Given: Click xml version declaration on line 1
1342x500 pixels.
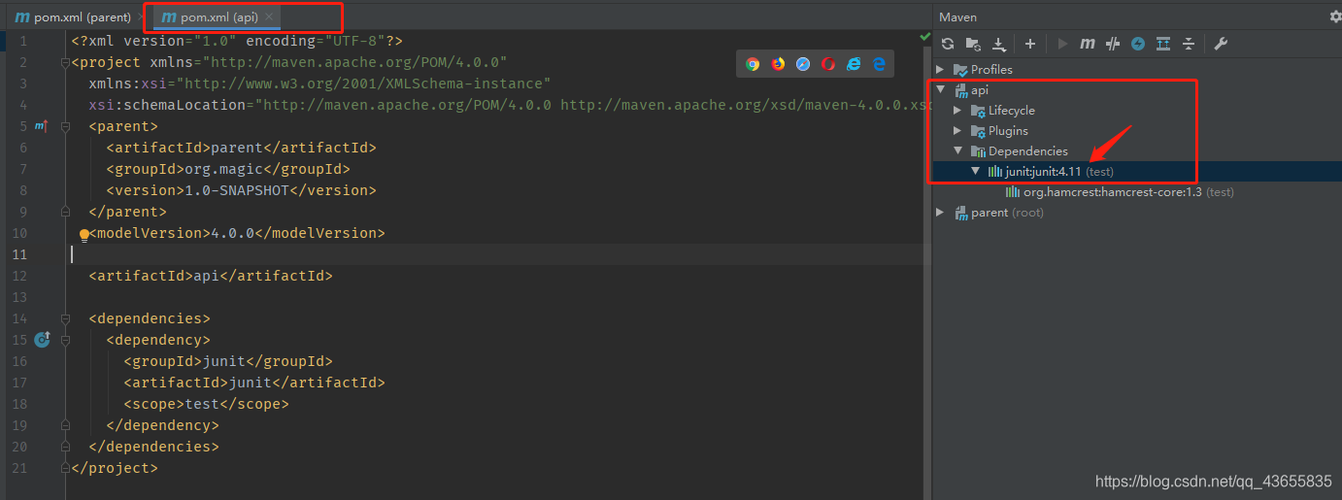Looking at the screenshot, I should tap(237, 41).
